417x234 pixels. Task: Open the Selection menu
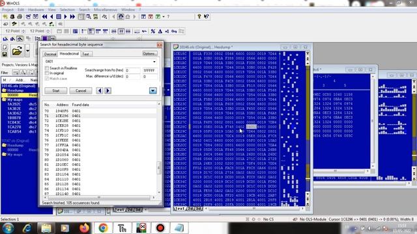tap(67, 10)
